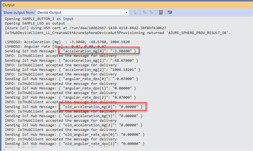This screenshot has width=253, height=151.
Task: Click the Output panel title bar
Action: [x=127, y=5]
